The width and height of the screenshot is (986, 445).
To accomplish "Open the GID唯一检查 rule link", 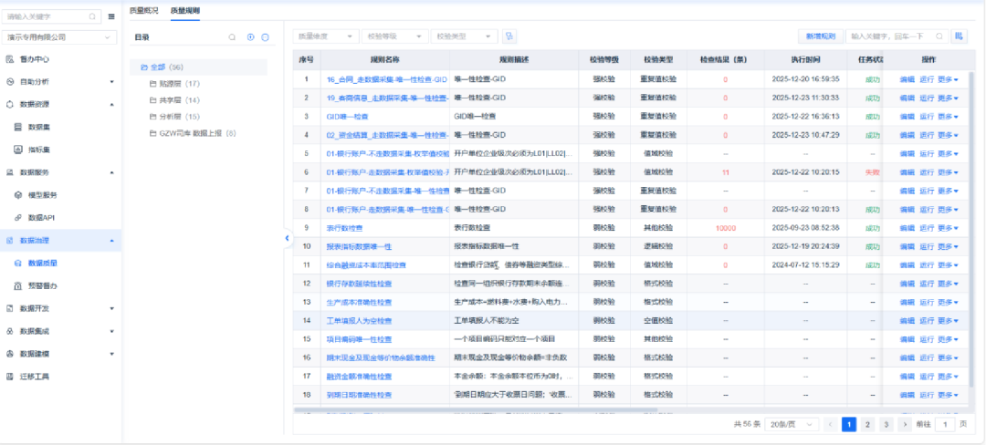I will point(347,117).
